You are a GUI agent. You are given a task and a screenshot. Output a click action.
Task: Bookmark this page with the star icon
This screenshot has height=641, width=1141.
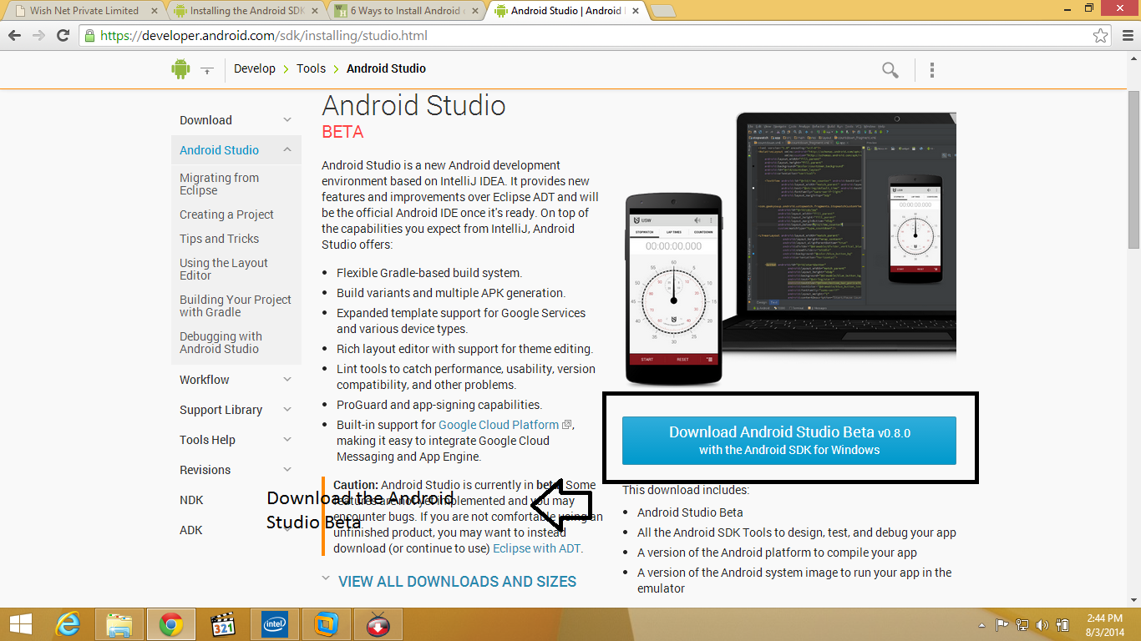[1101, 36]
